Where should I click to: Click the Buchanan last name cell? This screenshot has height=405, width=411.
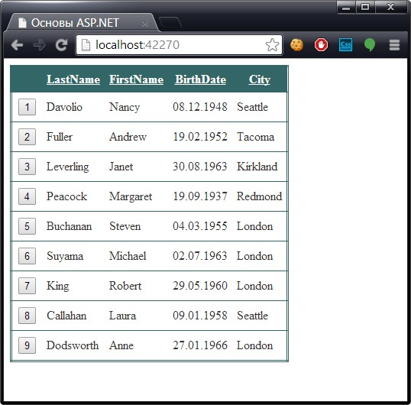[x=70, y=226]
